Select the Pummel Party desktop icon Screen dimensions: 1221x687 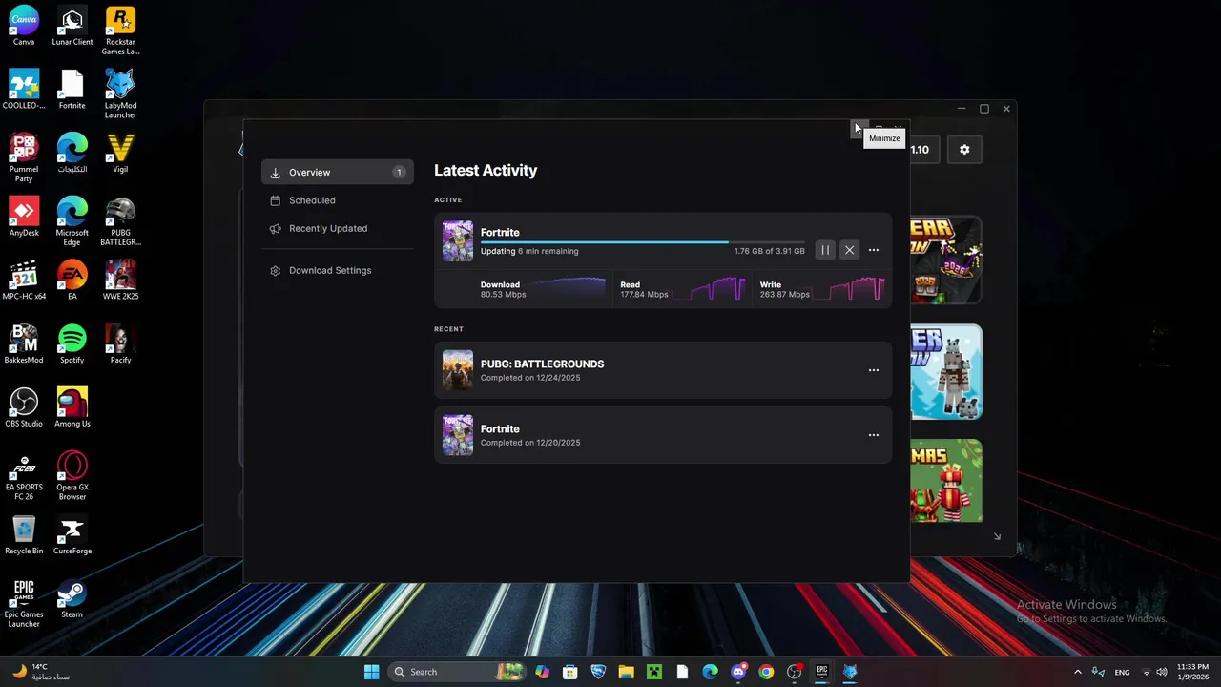click(24, 157)
